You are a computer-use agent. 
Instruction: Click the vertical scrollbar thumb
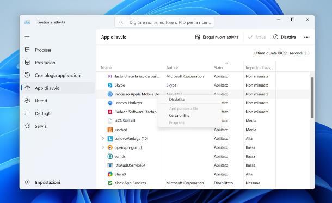pos(312,97)
